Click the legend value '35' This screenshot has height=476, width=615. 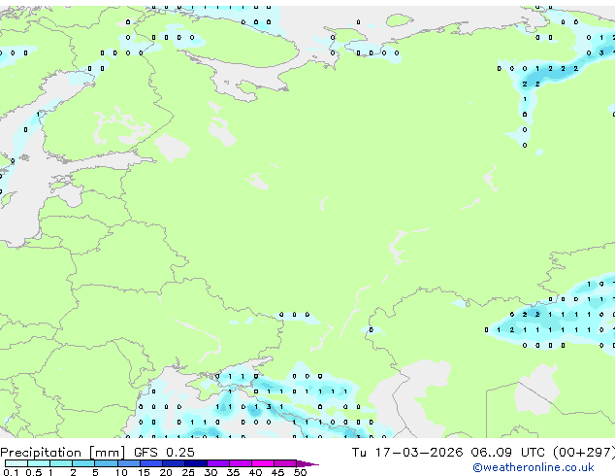tap(233, 472)
